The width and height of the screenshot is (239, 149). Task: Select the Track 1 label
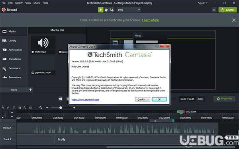(7, 139)
